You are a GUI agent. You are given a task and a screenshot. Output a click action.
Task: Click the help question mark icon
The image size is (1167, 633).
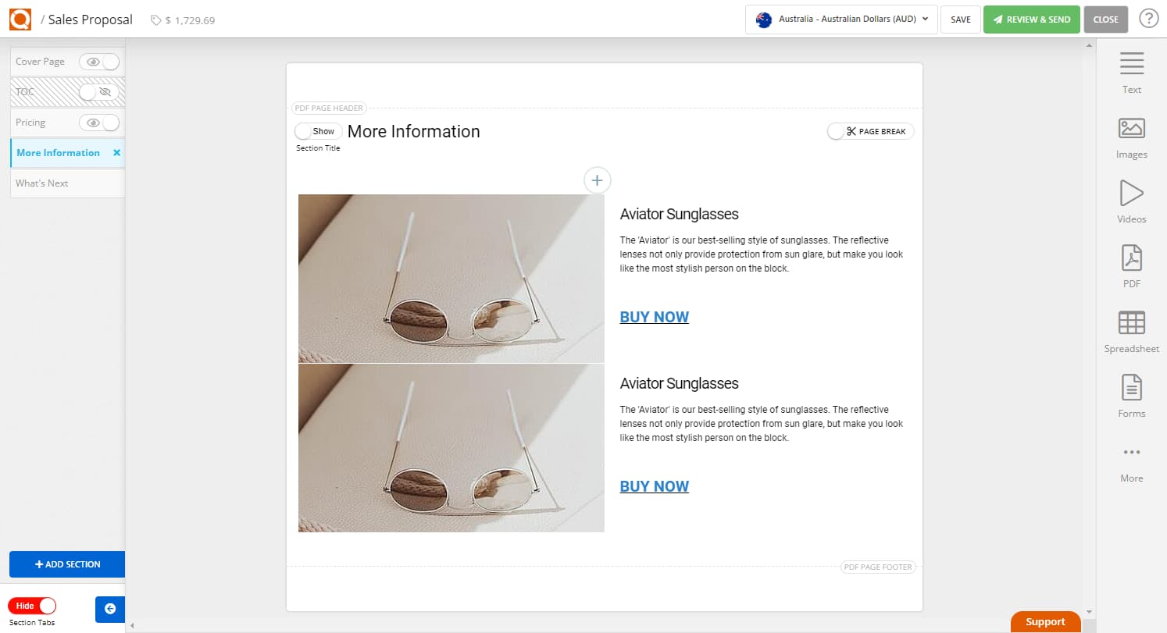pyautogui.click(x=1148, y=19)
